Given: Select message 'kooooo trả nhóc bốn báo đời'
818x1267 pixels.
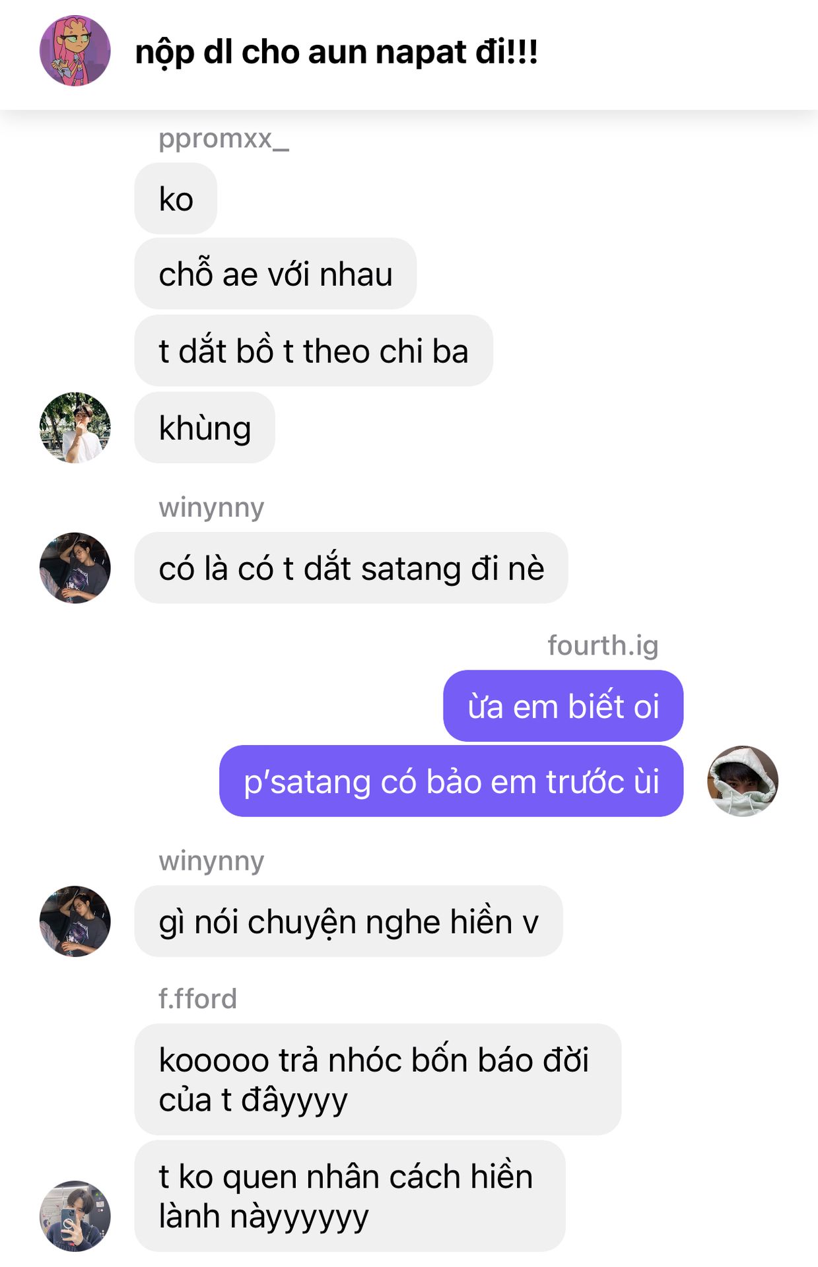Looking at the screenshot, I should (378, 1080).
